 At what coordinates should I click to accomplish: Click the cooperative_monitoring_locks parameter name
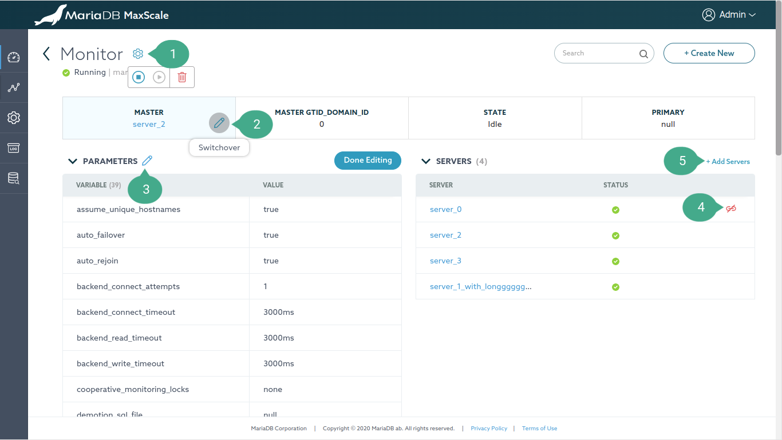[x=133, y=389]
